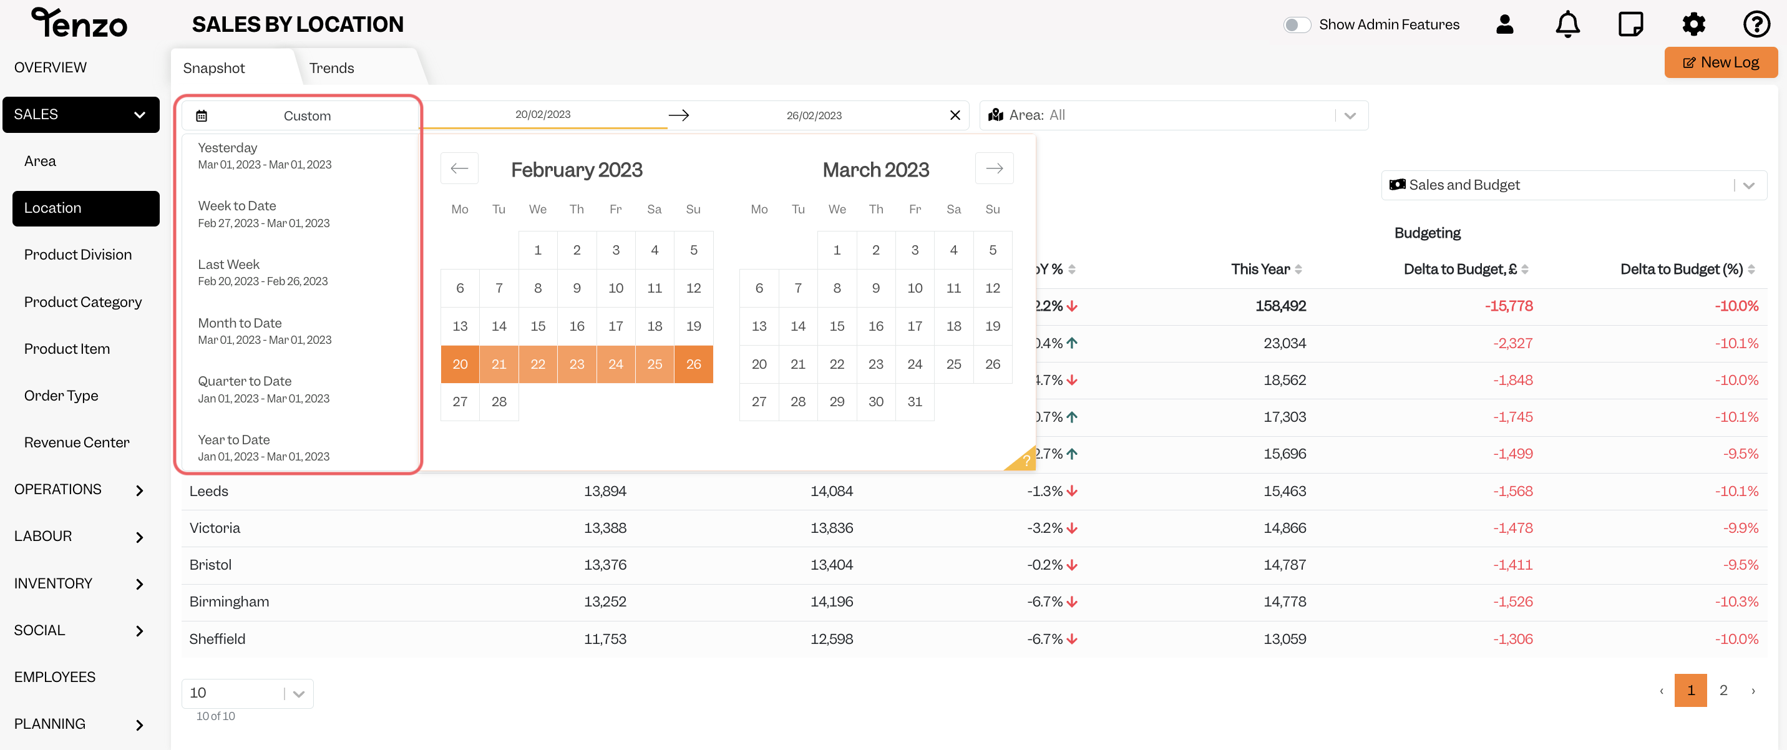Screen dimensions: 1787x750
Task: Click page 1 in pagination
Action: point(1690,690)
